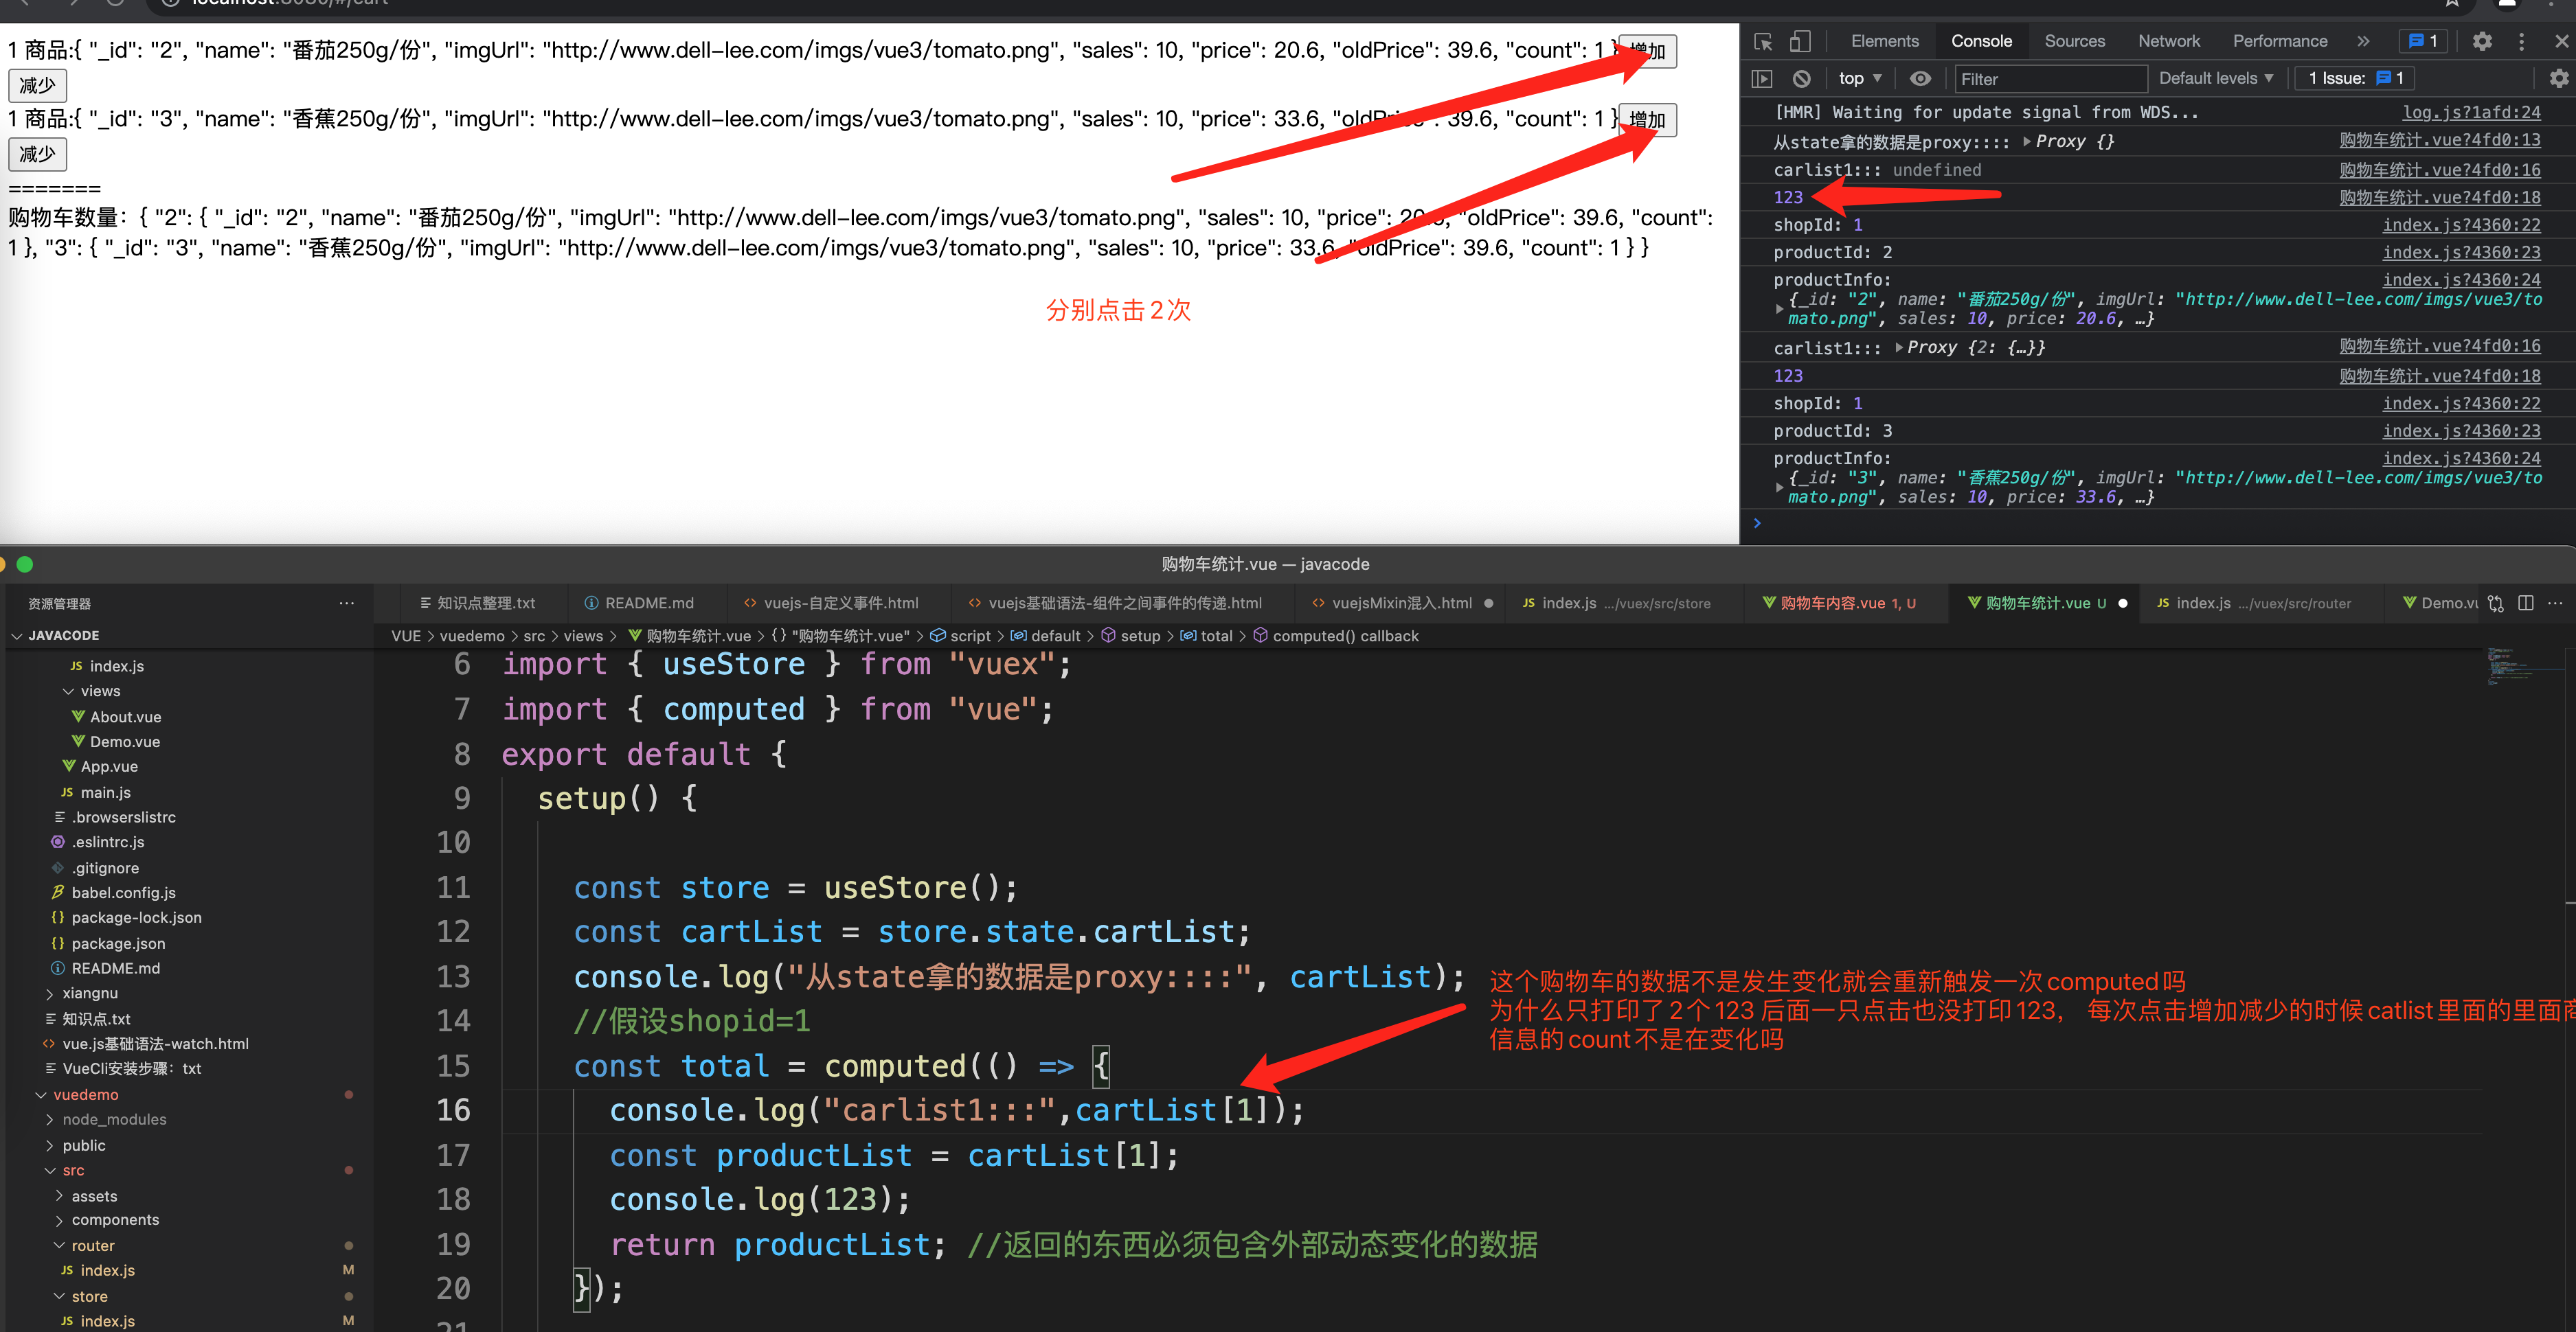Expand the node_modules folder
The image size is (2576, 1332).
pos(114,1119)
